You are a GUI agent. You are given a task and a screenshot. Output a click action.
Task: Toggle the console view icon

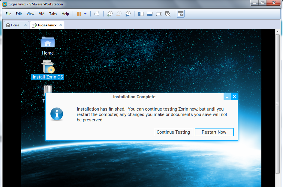pyautogui.click(x=180, y=14)
